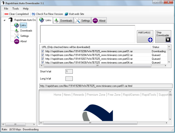
Task: Uncheck the part02.rar link checkbox
Action: tap(43, 55)
